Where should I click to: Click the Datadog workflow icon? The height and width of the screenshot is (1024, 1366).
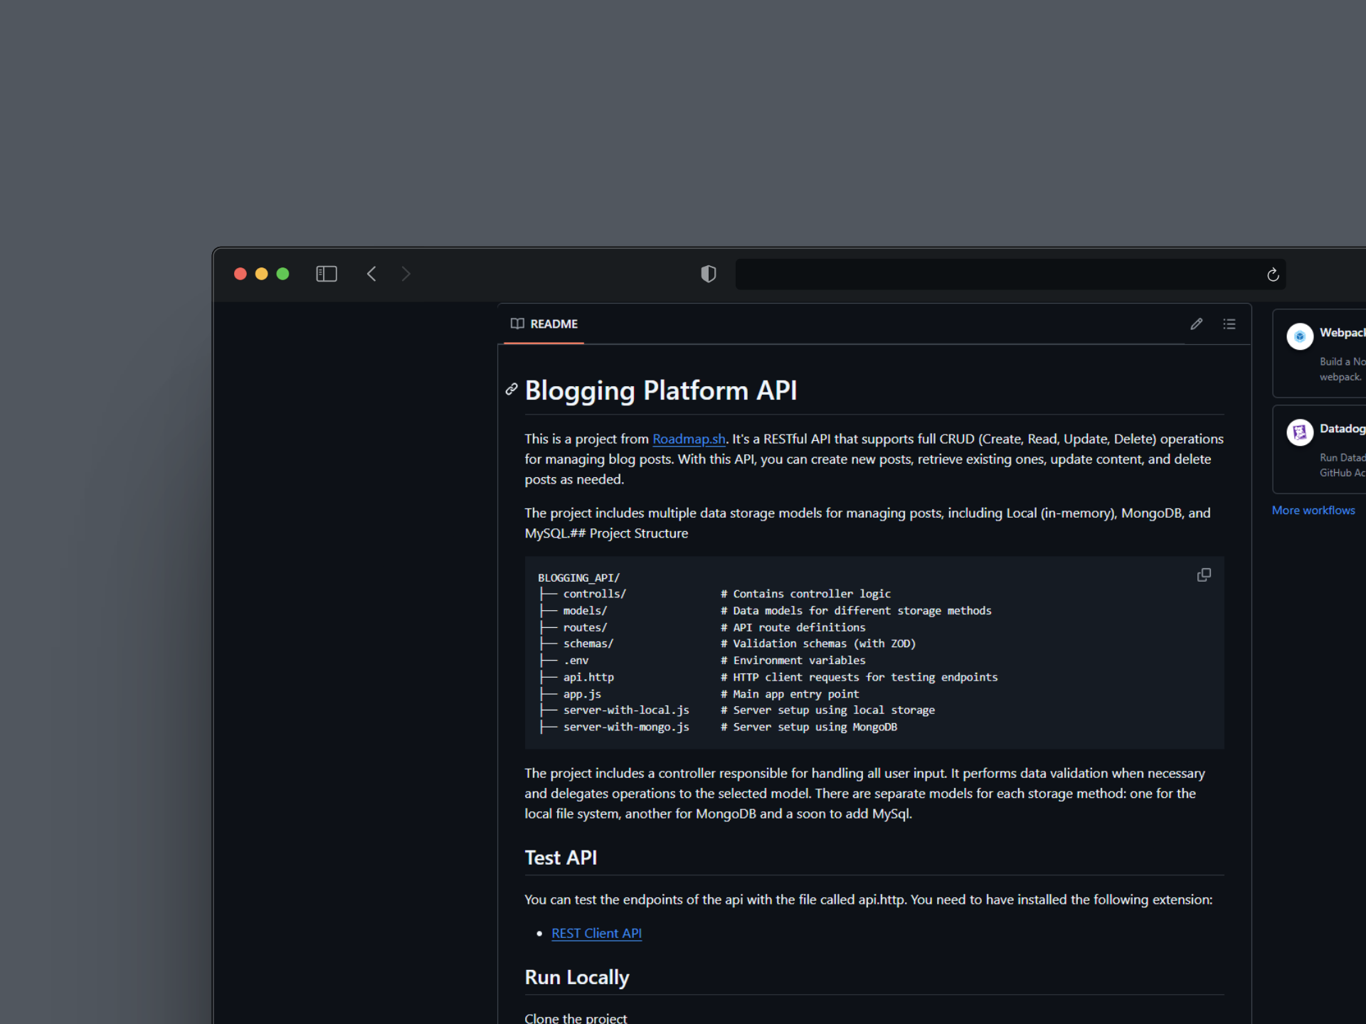(x=1300, y=432)
